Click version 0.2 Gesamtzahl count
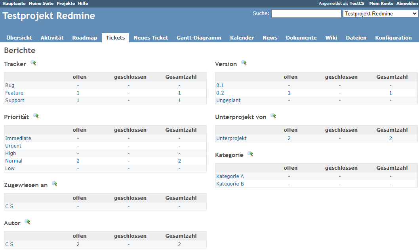Image resolution: width=419 pixels, height=250 pixels. tap(390, 93)
